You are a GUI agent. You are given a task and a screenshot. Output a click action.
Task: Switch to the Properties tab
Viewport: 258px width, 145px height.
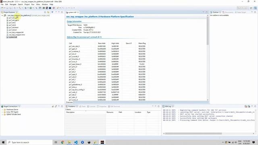102,106
